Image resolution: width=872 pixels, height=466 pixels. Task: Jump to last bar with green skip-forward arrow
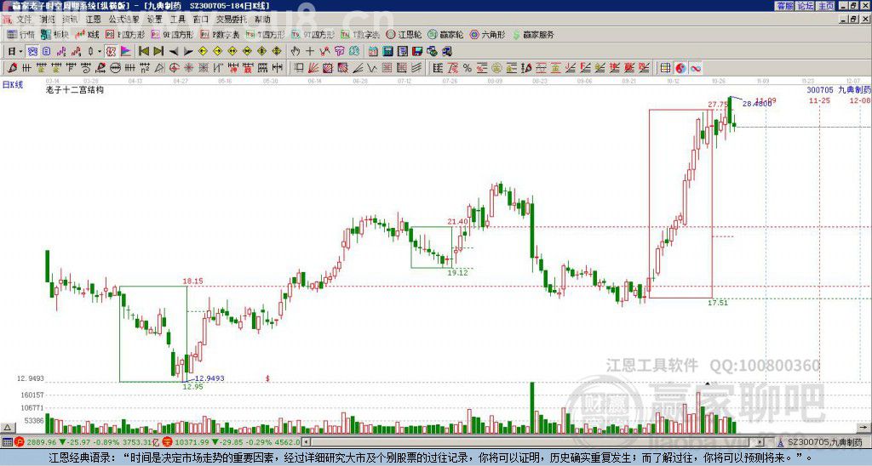point(158,52)
